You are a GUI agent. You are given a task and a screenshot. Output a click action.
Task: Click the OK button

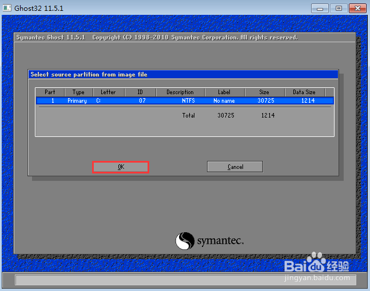point(121,167)
